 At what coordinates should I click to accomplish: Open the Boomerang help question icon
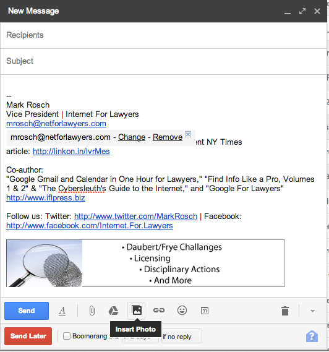coord(312,337)
